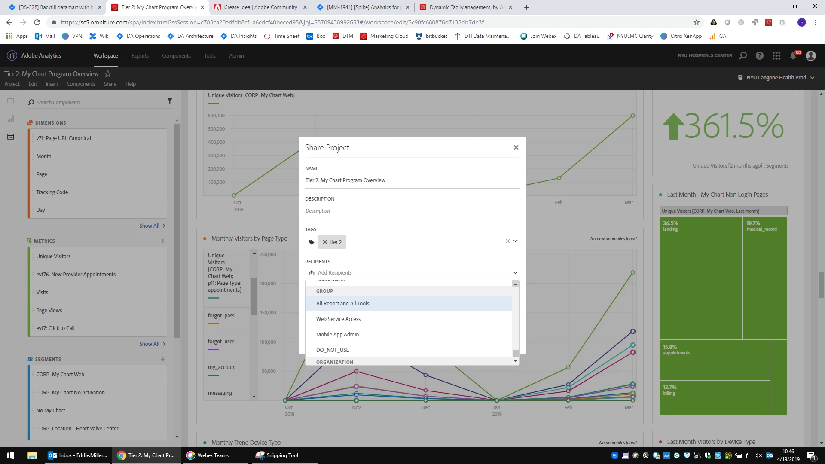Click the component filter funnel icon
The height and width of the screenshot is (464, 825).
(x=170, y=101)
